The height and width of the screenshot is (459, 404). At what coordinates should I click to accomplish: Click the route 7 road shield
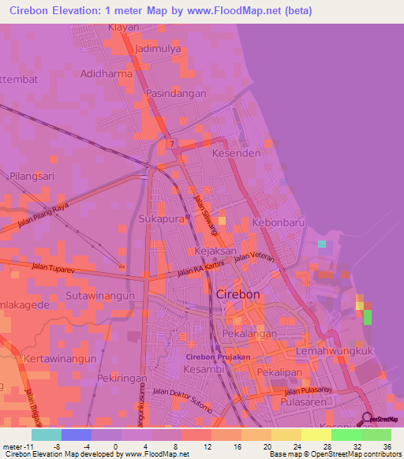point(172,144)
